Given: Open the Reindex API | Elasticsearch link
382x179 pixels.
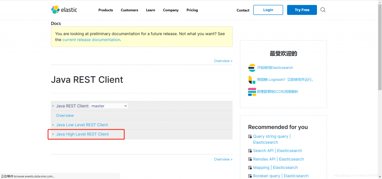Looking at the screenshot, I should [x=278, y=159].
